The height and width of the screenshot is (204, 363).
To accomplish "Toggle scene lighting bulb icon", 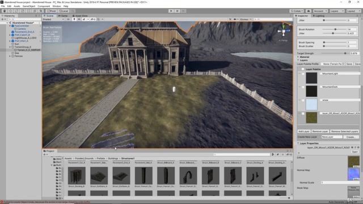I will click(x=74, y=19).
